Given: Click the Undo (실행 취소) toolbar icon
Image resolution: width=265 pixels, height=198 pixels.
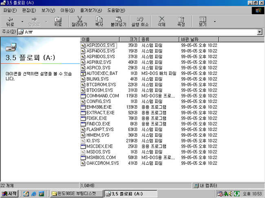Looking at the screenshot, I should pos(140,19).
